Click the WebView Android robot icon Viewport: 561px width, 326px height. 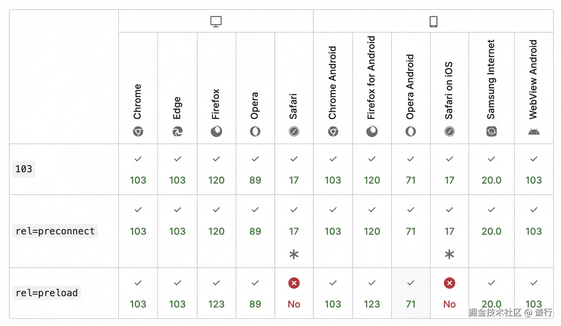pyautogui.click(x=534, y=132)
